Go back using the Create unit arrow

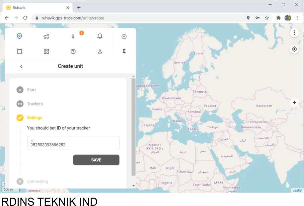pos(21,66)
